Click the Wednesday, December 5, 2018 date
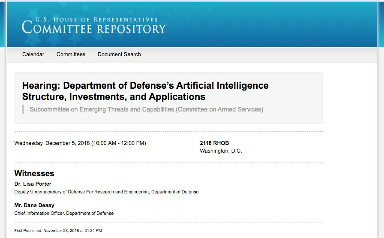This screenshot has width=384, height=238. point(52,143)
